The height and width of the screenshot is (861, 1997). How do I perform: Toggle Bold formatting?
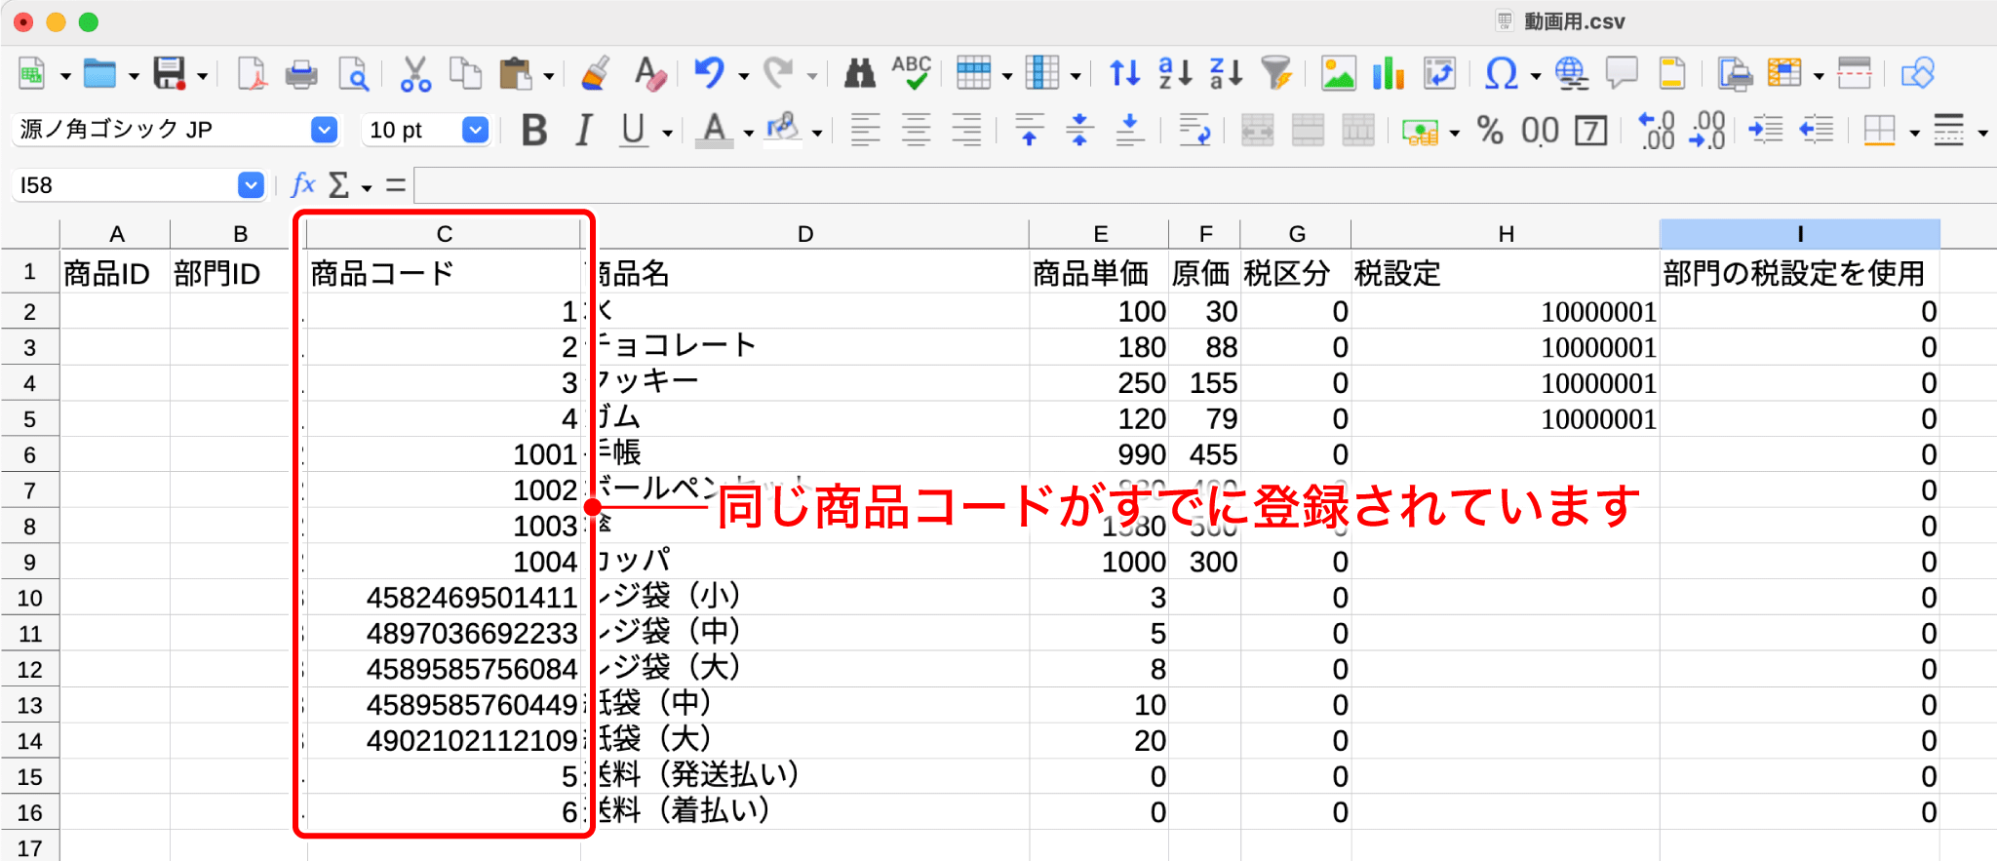point(534,130)
